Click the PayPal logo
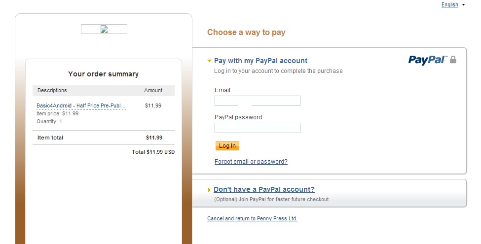This screenshot has height=244, width=481. click(x=427, y=60)
